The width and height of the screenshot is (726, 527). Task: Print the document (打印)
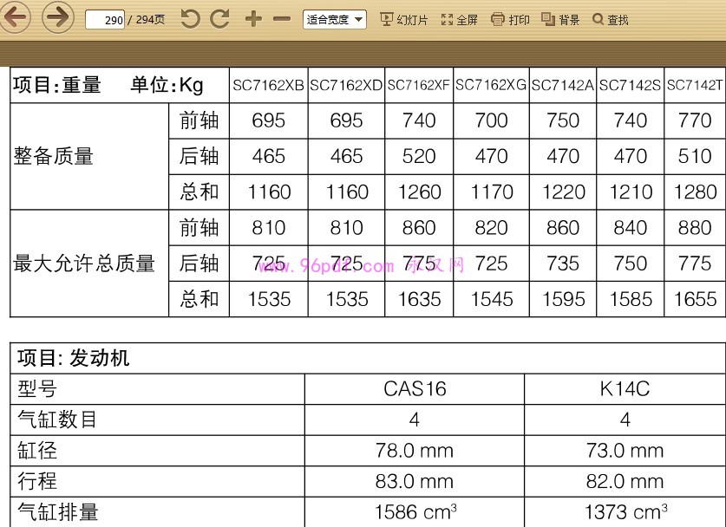pos(510,19)
